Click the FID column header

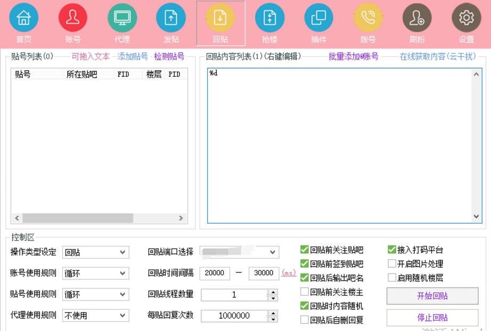[x=128, y=74]
